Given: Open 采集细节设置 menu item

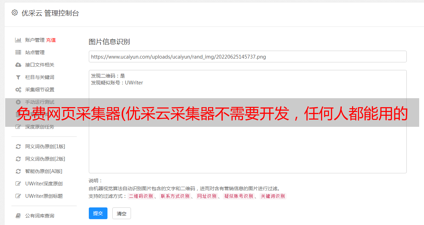Looking at the screenshot, I should click(x=40, y=90).
